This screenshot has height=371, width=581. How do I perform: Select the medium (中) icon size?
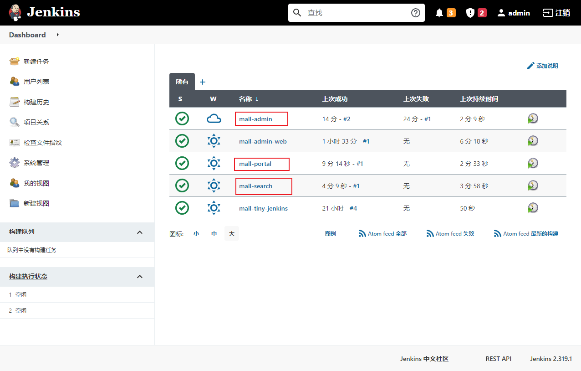pos(214,234)
